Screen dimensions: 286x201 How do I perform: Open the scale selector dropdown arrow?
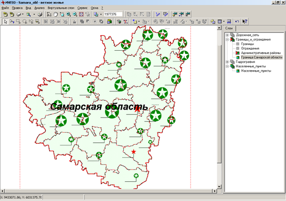(x=101, y=14)
